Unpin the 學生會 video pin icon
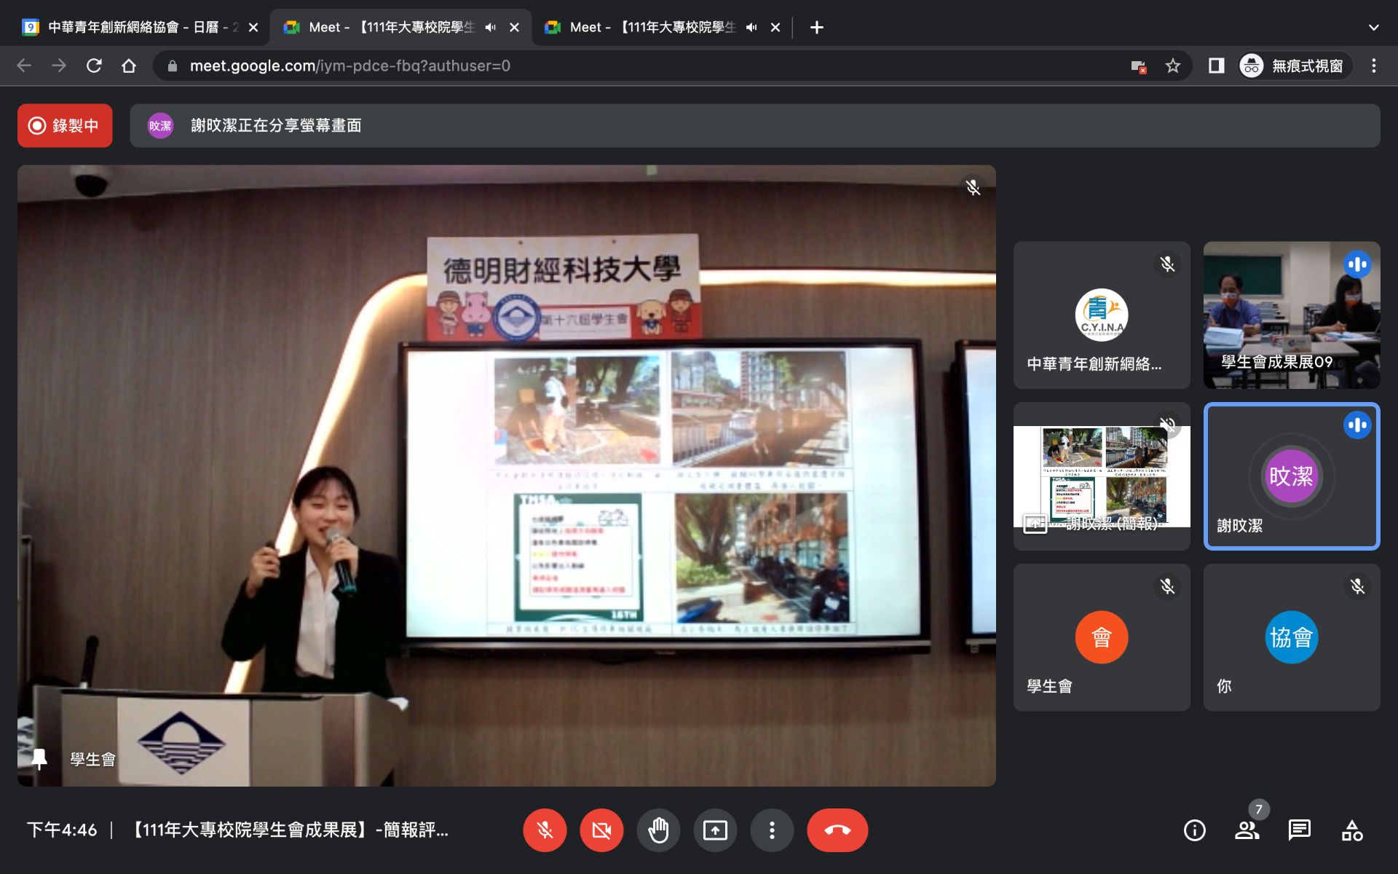Image resolution: width=1398 pixels, height=874 pixels. point(39,759)
